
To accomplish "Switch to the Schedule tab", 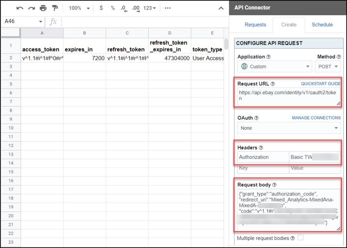I will point(322,24).
